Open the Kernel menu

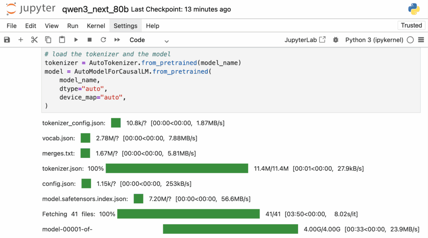(x=96, y=25)
